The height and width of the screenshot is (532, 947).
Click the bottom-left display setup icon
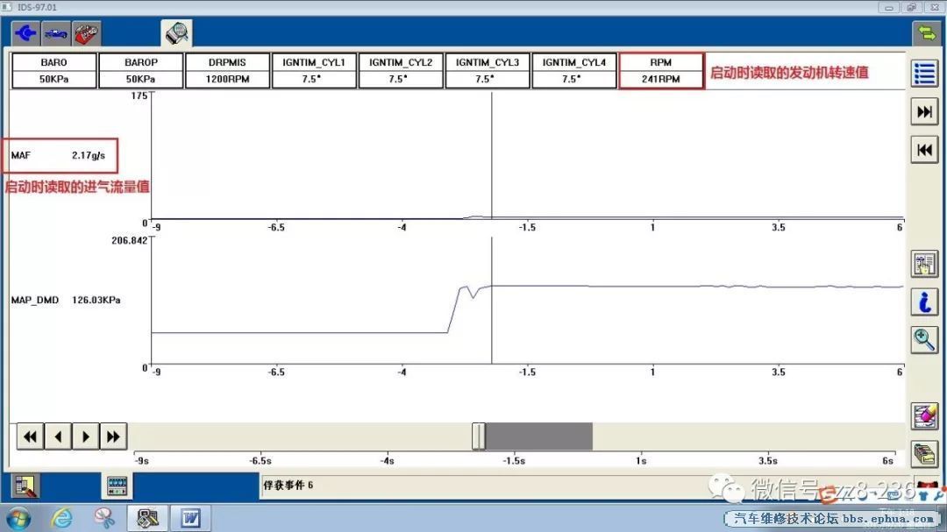point(26,486)
